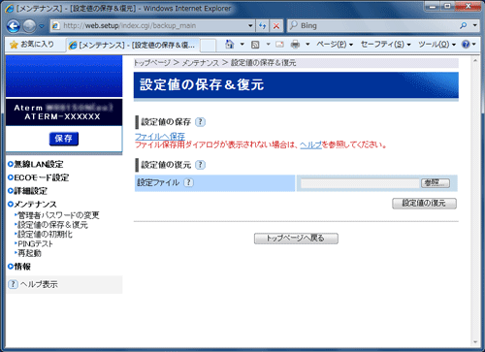Open the Print dropdown arrow
Viewport: 485px width, 352px height.
[307, 45]
